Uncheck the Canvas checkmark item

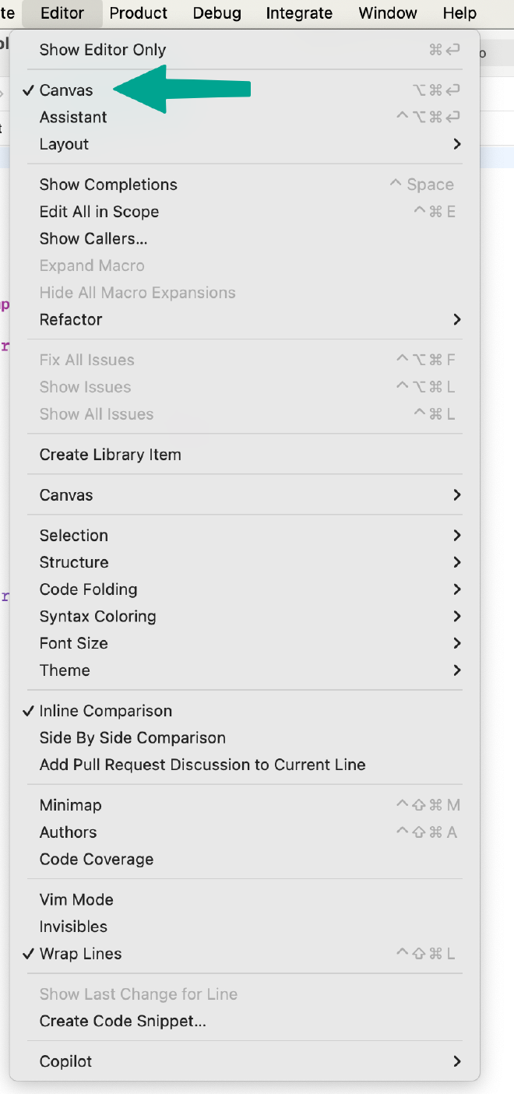(66, 90)
